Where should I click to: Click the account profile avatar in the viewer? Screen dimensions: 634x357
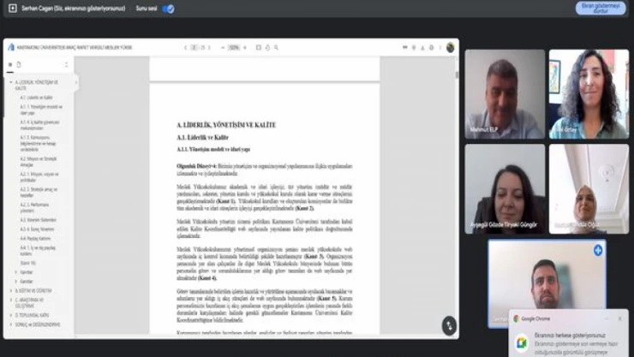coord(450,47)
